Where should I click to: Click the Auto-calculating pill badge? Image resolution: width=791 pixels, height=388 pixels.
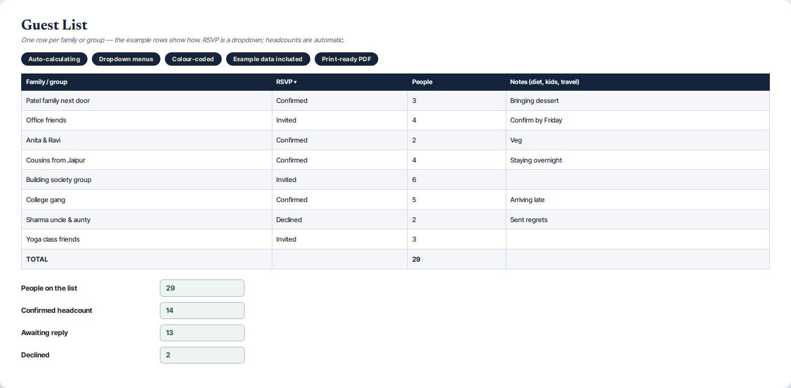click(x=54, y=59)
